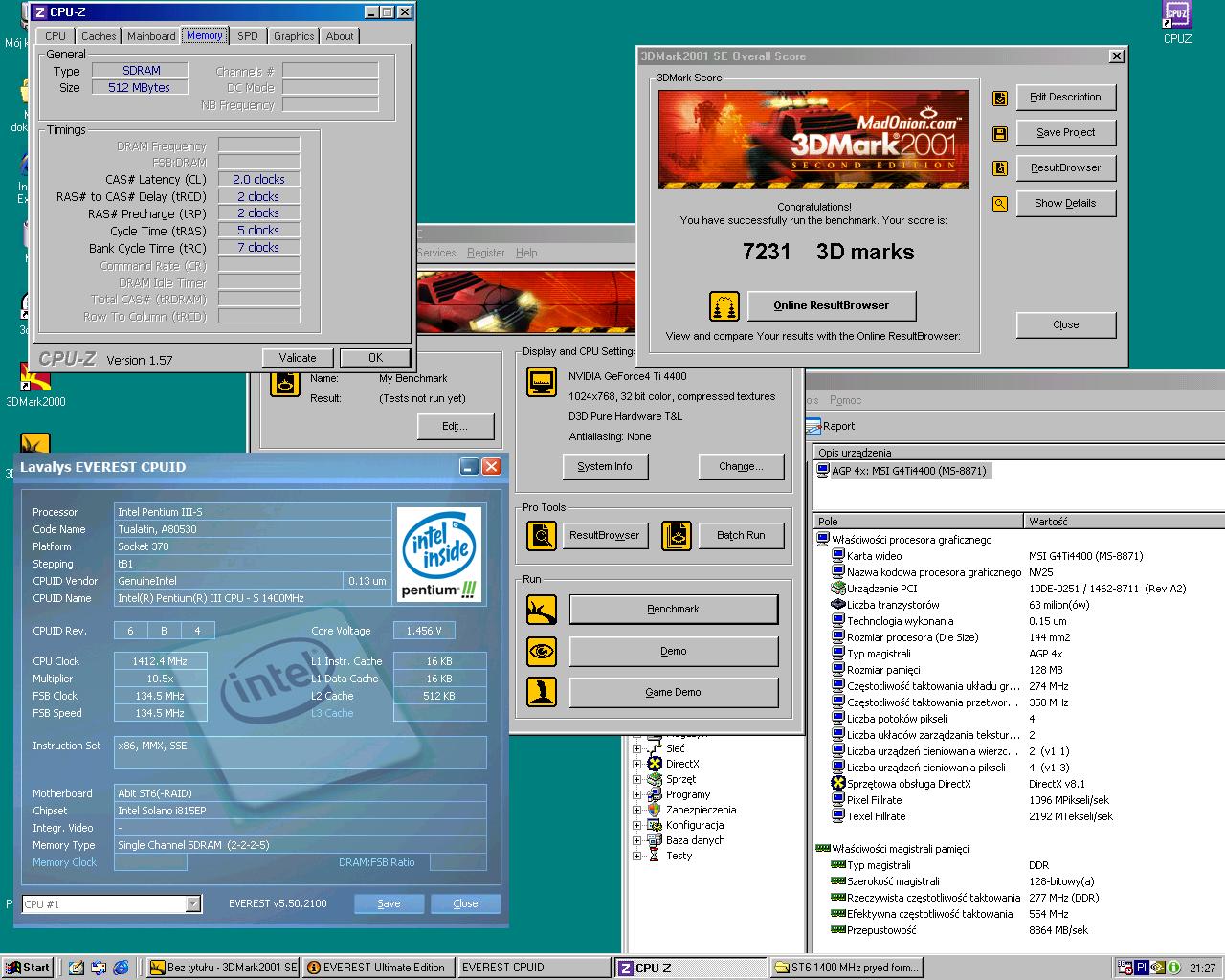Open the CPU #1 selector dropdown
Viewport: 1225px width, 980px height.
click(193, 903)
